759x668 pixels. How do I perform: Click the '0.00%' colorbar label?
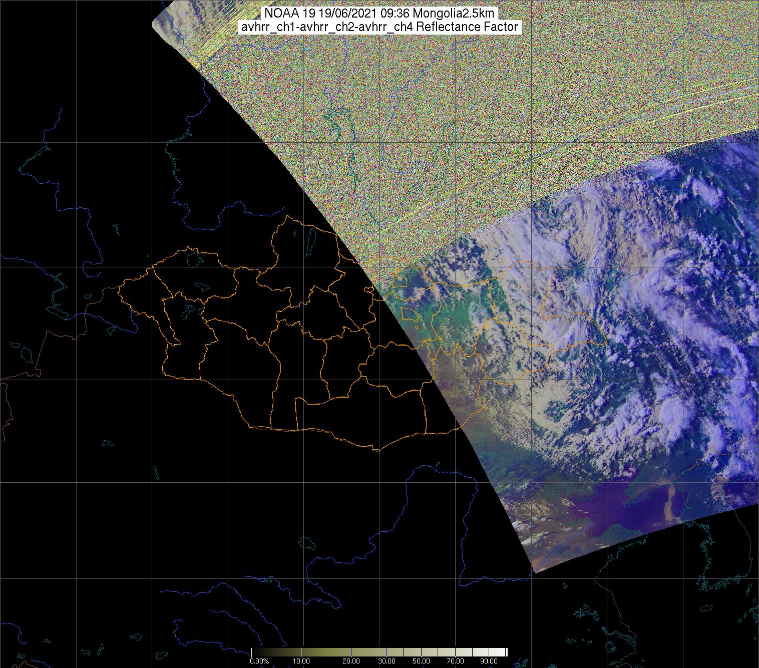tap(260, 661)
